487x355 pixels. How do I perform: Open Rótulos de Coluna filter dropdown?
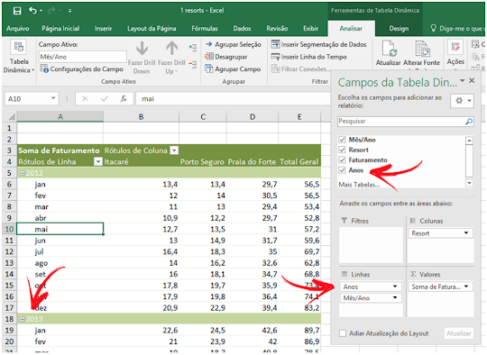pyautogui.click(x=175, y=150)
